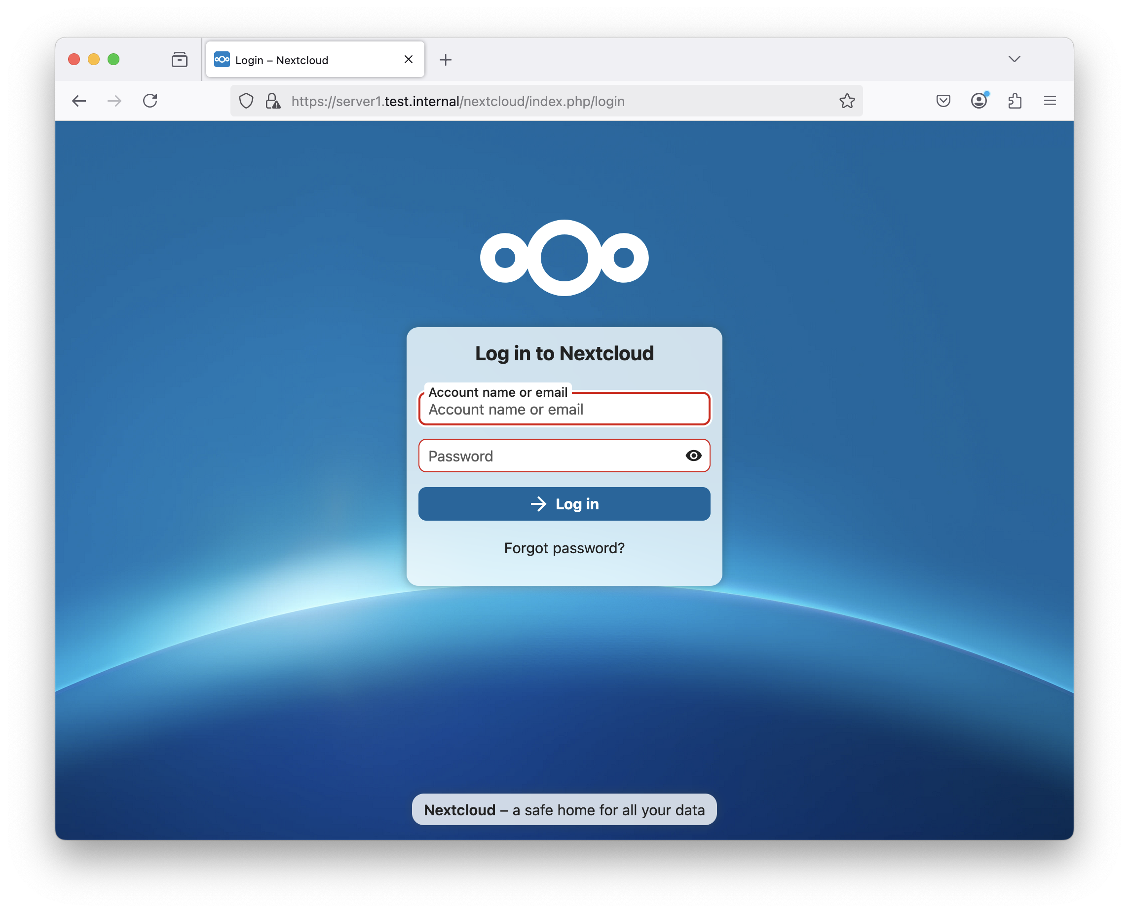Save page to Pocket
Image resolution: width=1129 pixels, height=913 pixels.
point(943,101)
